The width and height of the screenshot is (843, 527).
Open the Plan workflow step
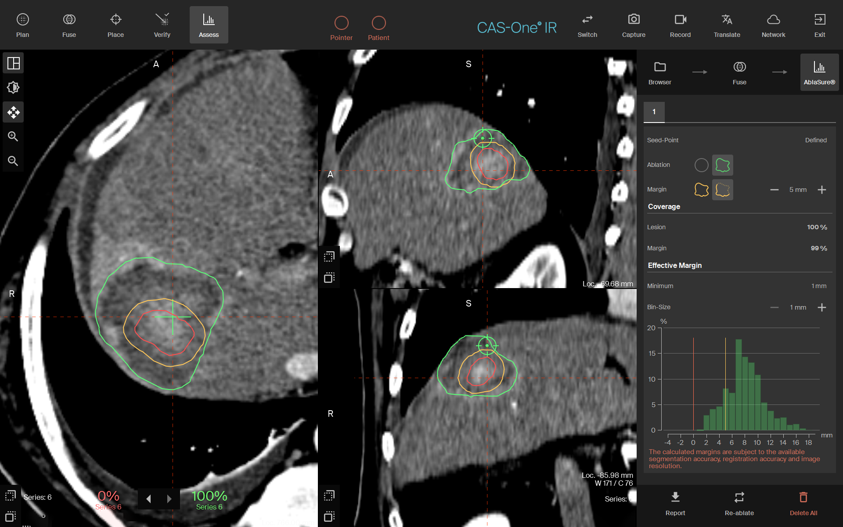(23, 25)
